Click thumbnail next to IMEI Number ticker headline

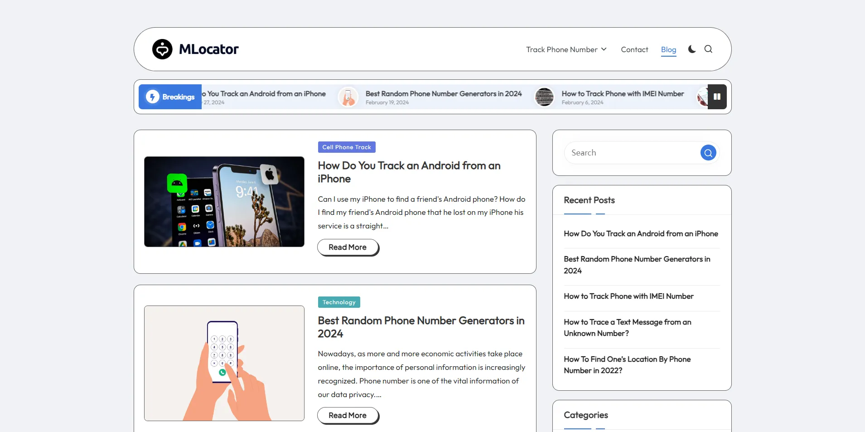[544, 97]
